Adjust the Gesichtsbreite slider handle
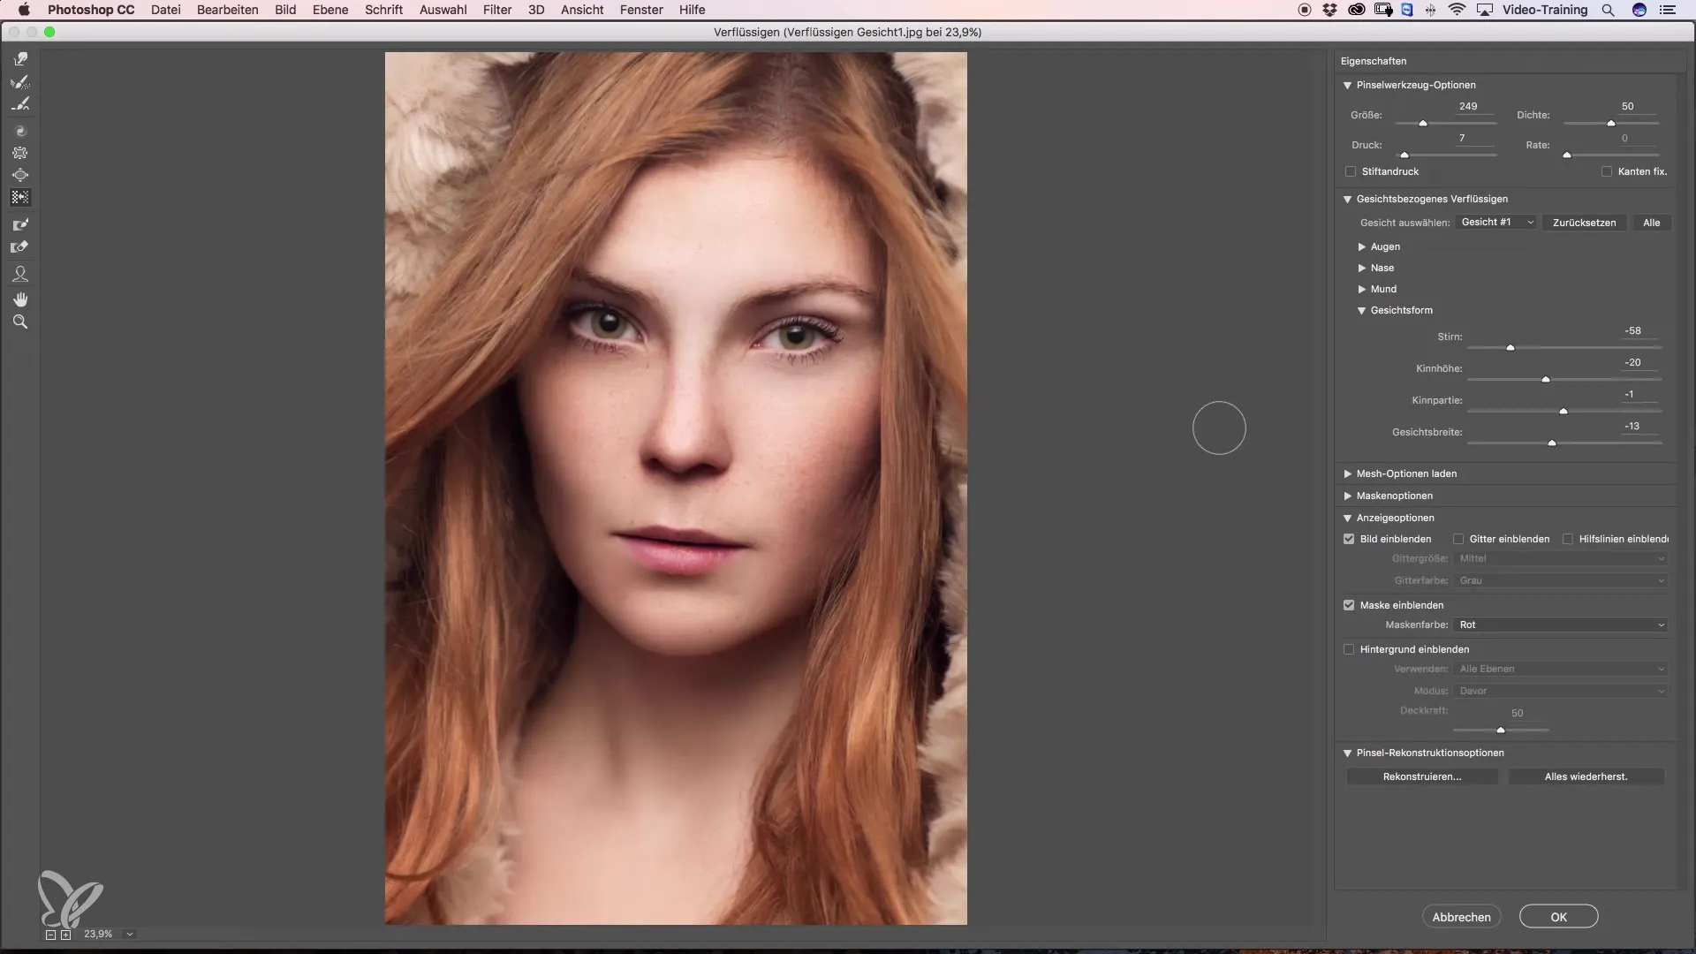1696x954 pixels. coord(1552,443)
